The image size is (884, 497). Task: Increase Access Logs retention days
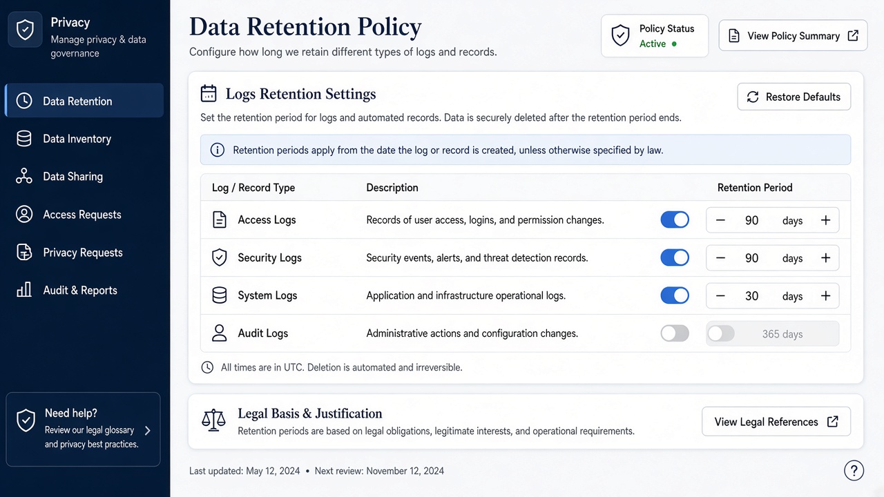point(825,220)
